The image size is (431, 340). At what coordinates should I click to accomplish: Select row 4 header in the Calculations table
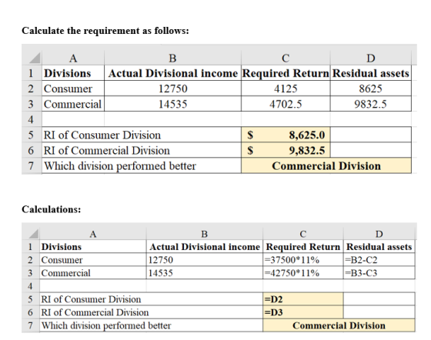[x=30, y=286]
